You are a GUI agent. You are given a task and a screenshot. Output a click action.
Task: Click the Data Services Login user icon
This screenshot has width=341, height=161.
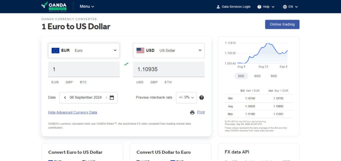(x=218, y=7)
